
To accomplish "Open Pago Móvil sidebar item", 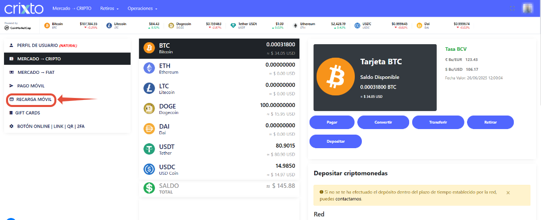I will (67, 86).
